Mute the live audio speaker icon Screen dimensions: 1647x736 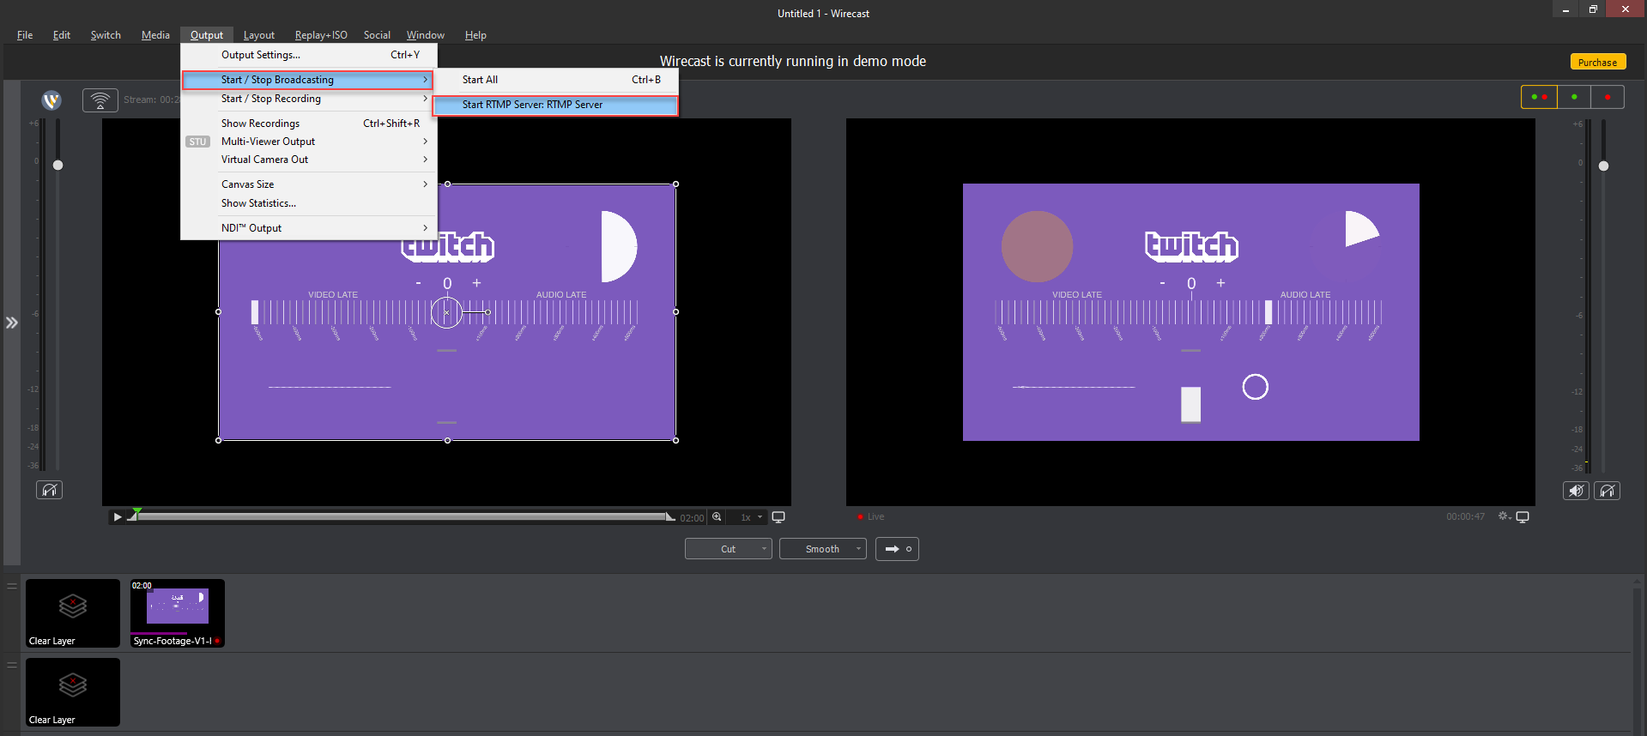(1576, 491)
